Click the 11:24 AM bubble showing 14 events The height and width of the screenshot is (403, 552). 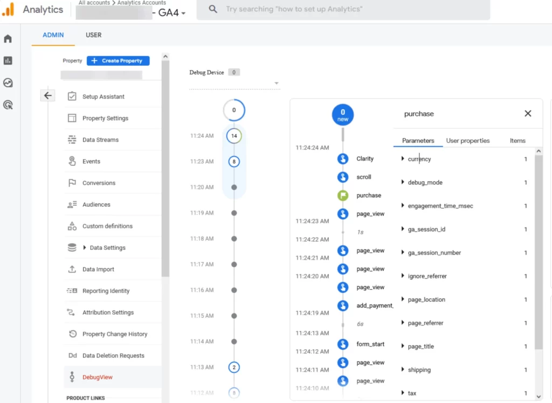coord(234,136)
